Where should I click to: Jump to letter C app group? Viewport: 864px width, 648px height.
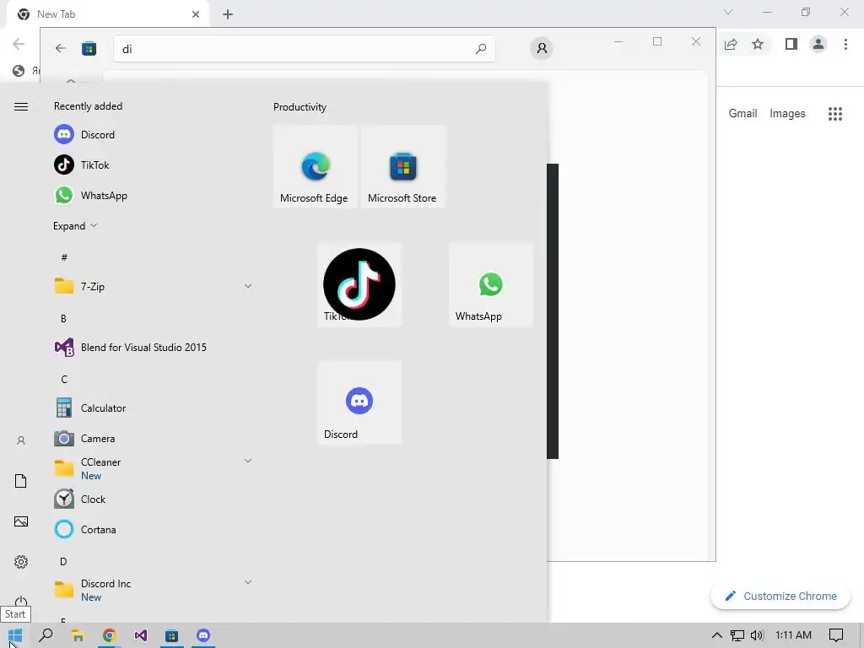pos(64,379)
